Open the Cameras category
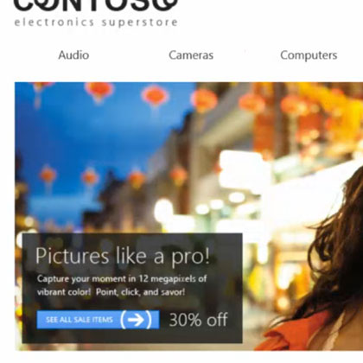 tap(191, 55)
